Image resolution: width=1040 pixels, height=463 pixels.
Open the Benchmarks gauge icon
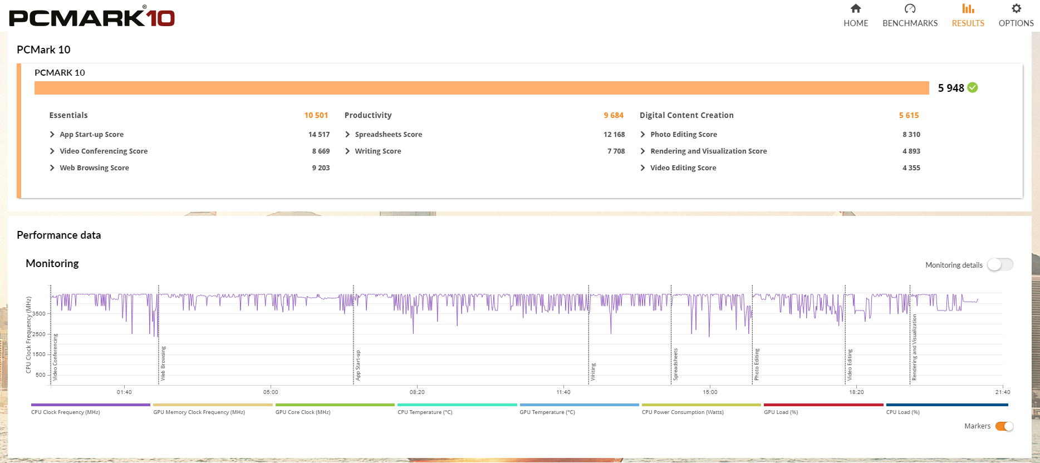910,8
